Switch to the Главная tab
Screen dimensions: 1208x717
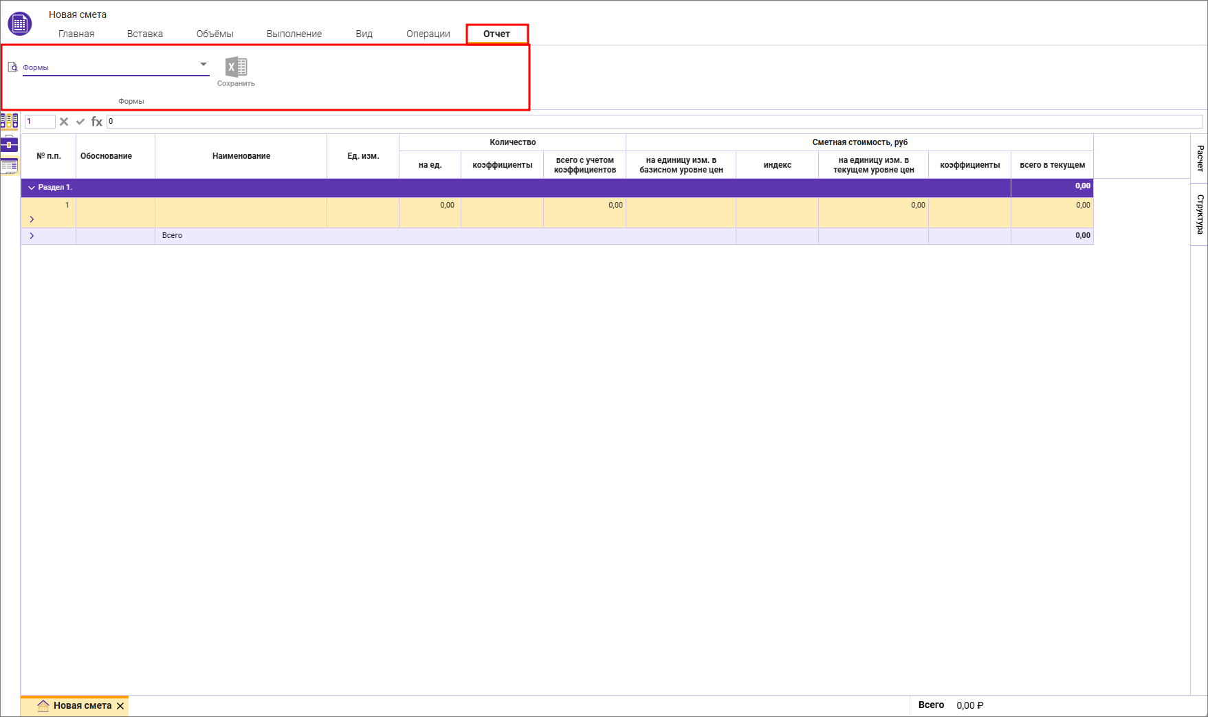[x=76, y=34]
